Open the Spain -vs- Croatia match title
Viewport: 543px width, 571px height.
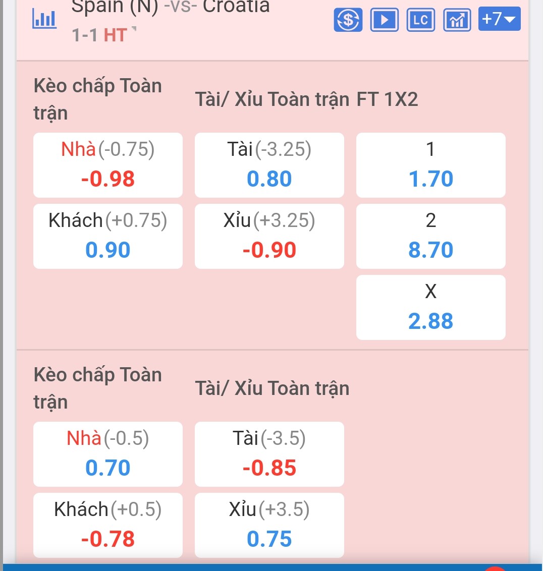tap(171, 6)
